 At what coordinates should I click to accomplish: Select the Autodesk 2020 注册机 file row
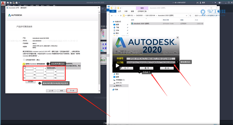tap(167, 24)
